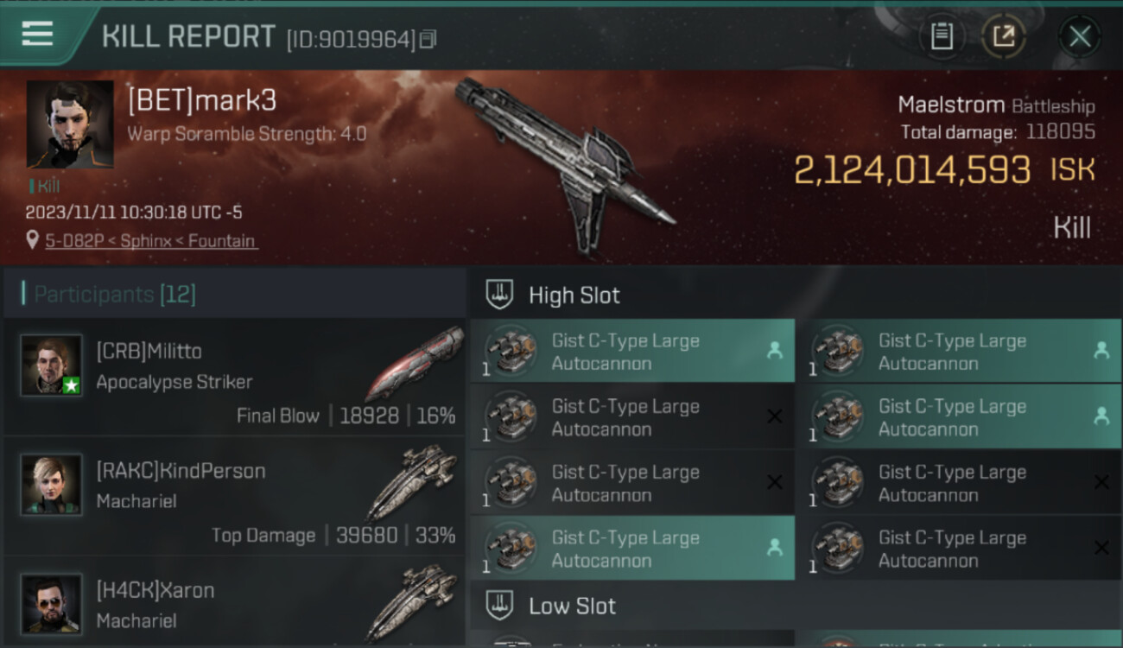This screenshot has height=648, width=1123.
Task: Toggle the person icon on top-right autocannon
Action: pos(1101,350)
